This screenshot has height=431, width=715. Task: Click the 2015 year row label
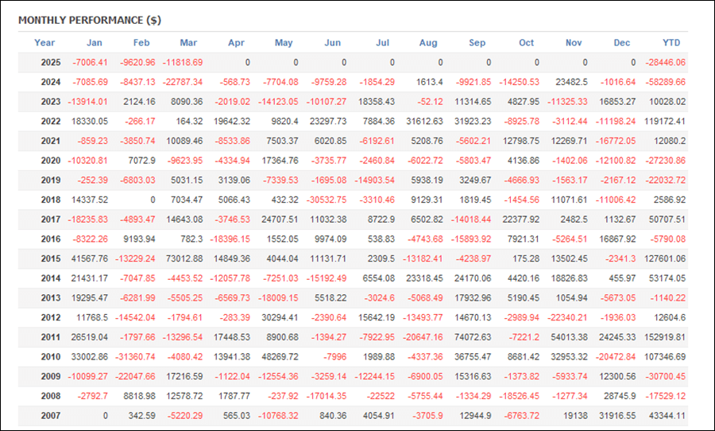(51, 259)
